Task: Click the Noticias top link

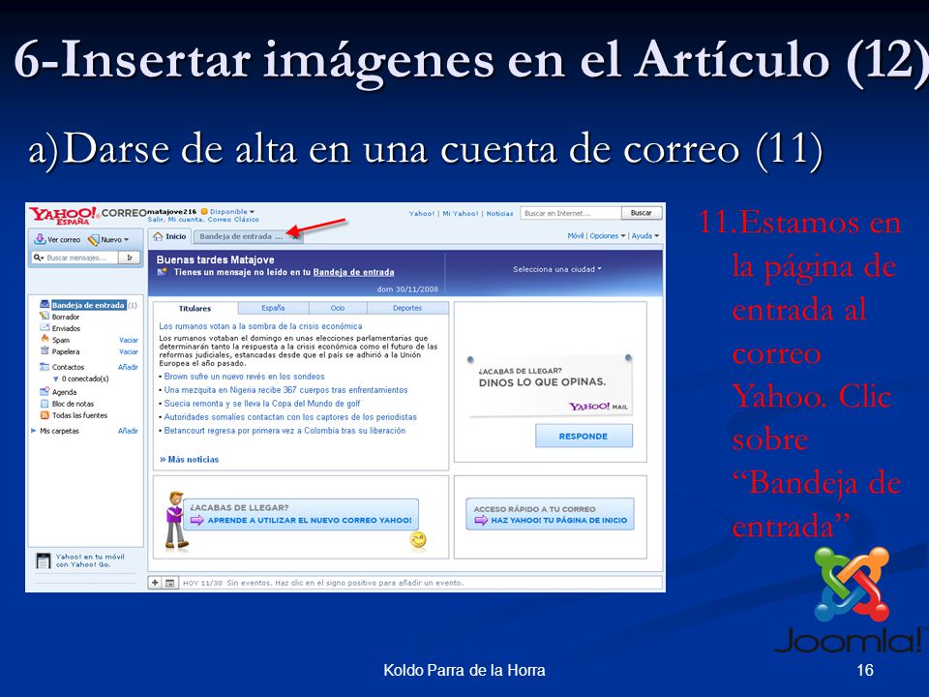Action: (x=499, y=213)
